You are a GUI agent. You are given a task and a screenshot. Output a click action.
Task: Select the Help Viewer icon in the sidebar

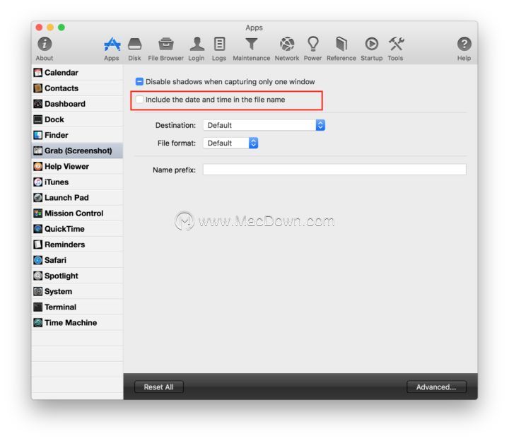(x=38, y=167)
